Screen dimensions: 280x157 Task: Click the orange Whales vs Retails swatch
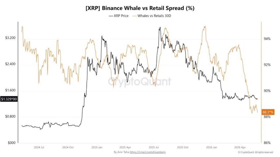tap(134, 16)
